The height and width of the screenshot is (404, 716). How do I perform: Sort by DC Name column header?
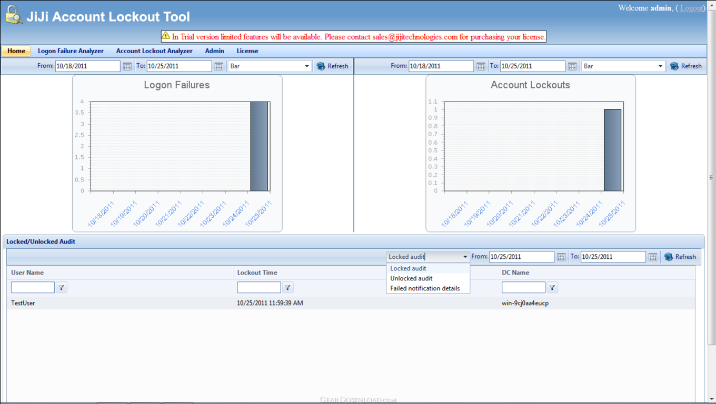[515, 272]
